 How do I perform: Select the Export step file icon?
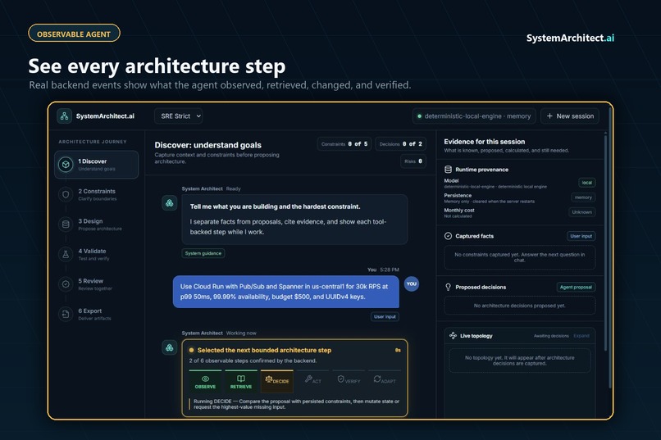[66, 314]
